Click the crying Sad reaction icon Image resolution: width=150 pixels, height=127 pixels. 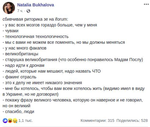[x=15, y=121]
